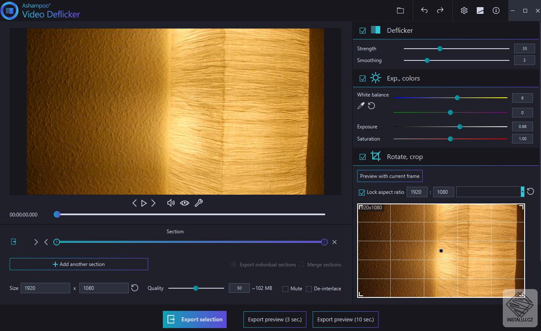The image size is (541, 331).
Task: Set the section end with the left chevron
Action: 46,242
